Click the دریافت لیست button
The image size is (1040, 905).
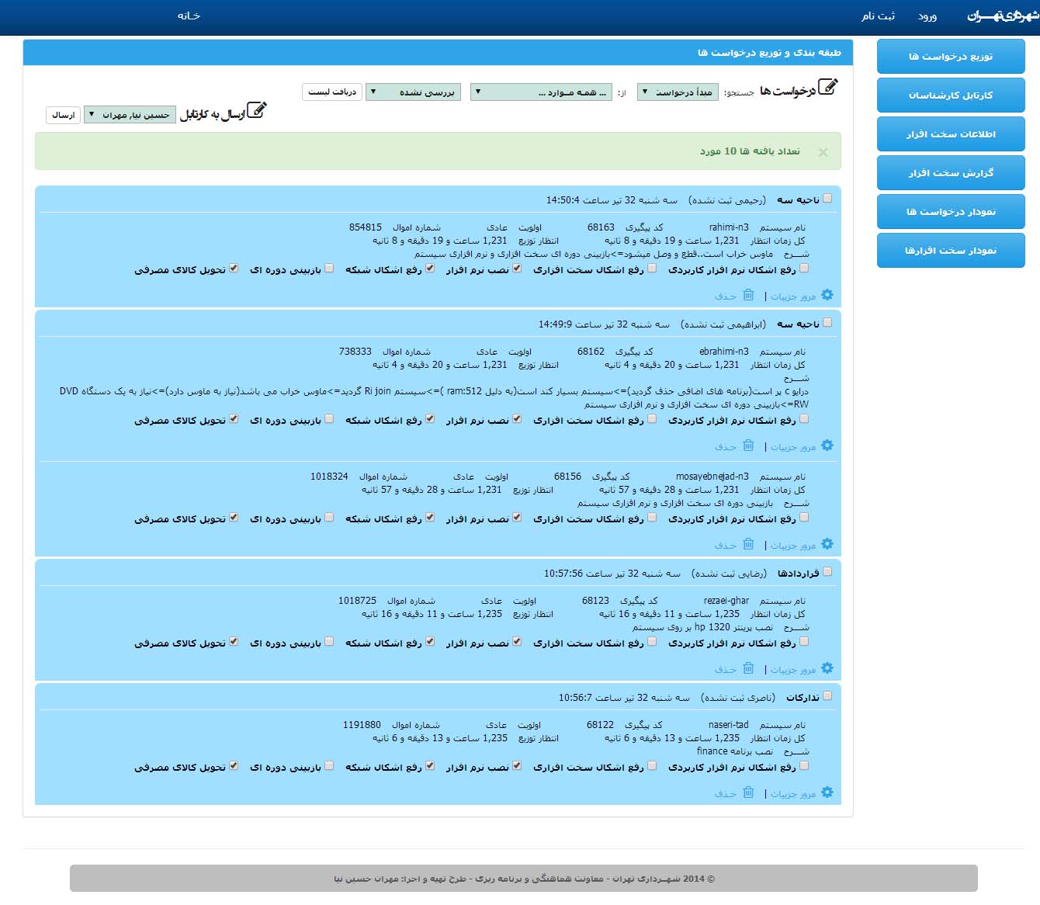point(331,92)
